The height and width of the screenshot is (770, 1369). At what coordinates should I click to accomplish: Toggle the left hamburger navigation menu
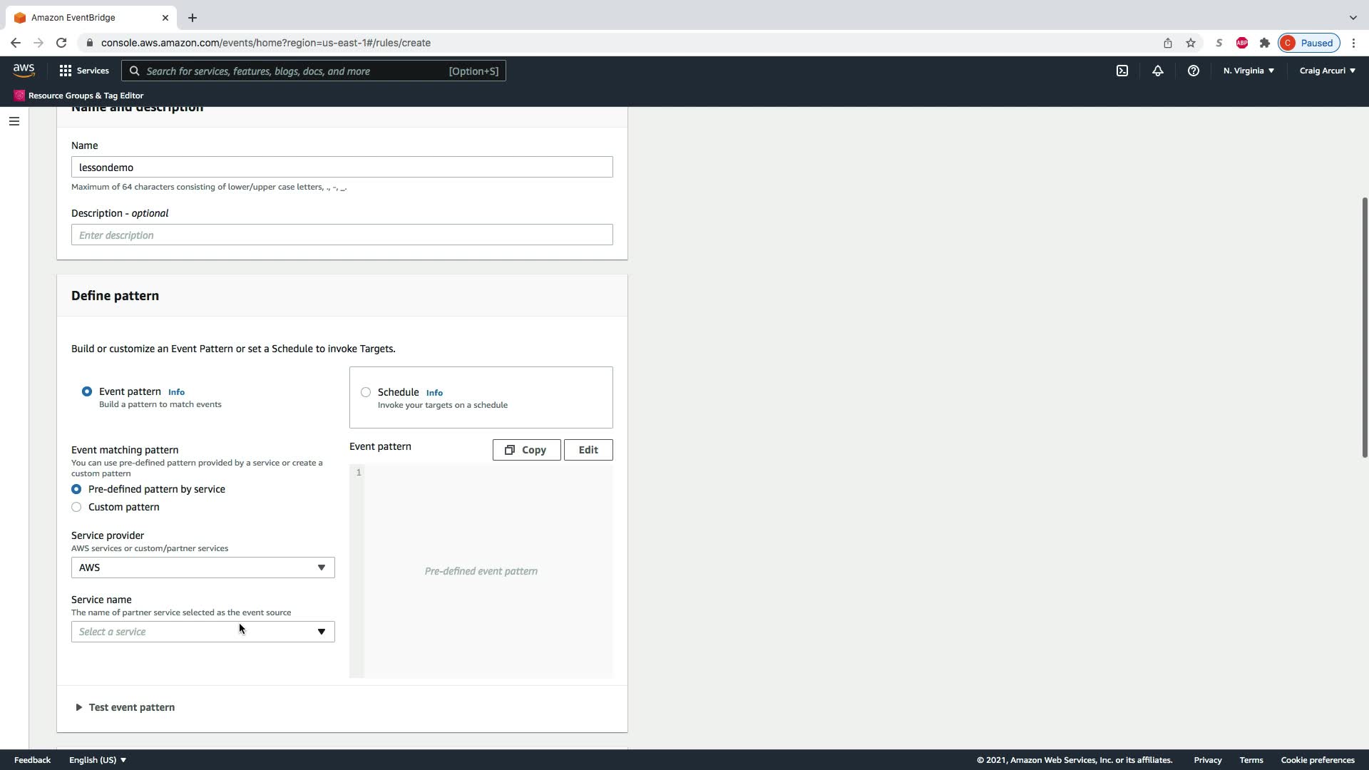click(x=14, y=121)
